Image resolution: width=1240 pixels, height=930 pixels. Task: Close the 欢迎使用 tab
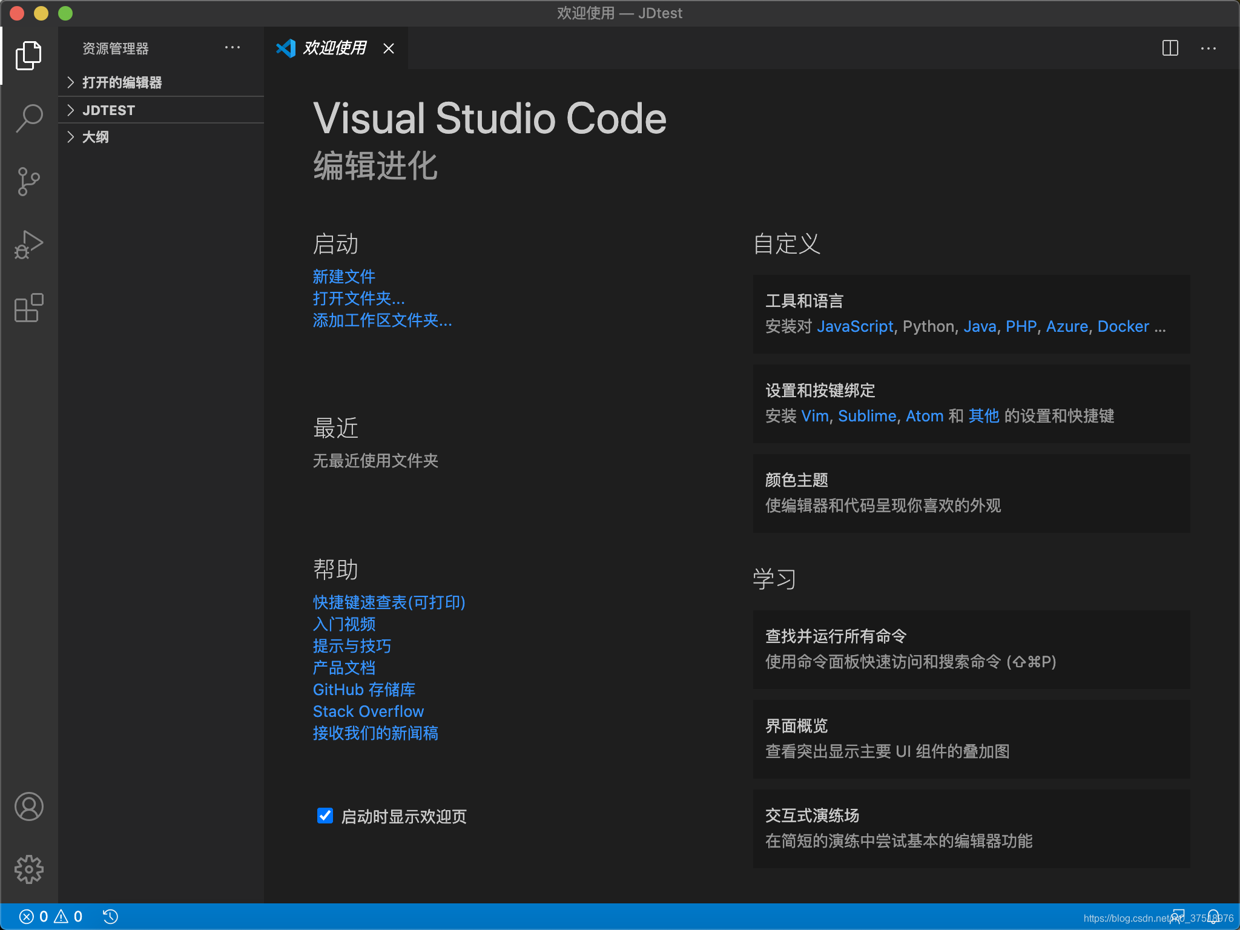point(389,48)
